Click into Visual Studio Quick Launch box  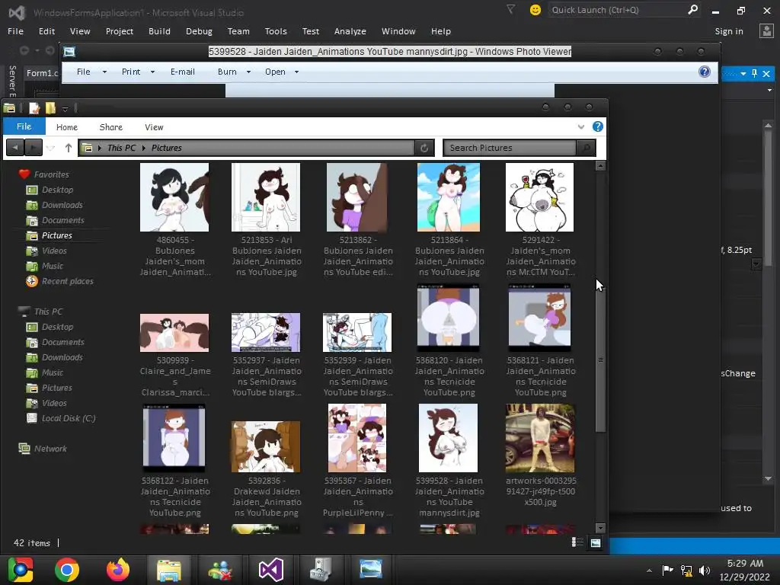(x=617, y=10)
